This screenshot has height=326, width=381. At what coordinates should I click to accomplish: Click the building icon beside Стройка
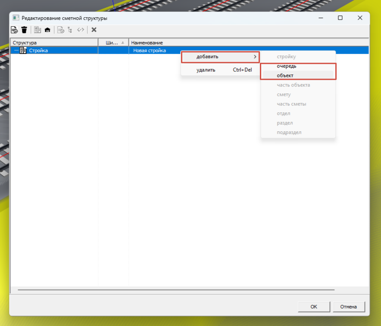23,50
